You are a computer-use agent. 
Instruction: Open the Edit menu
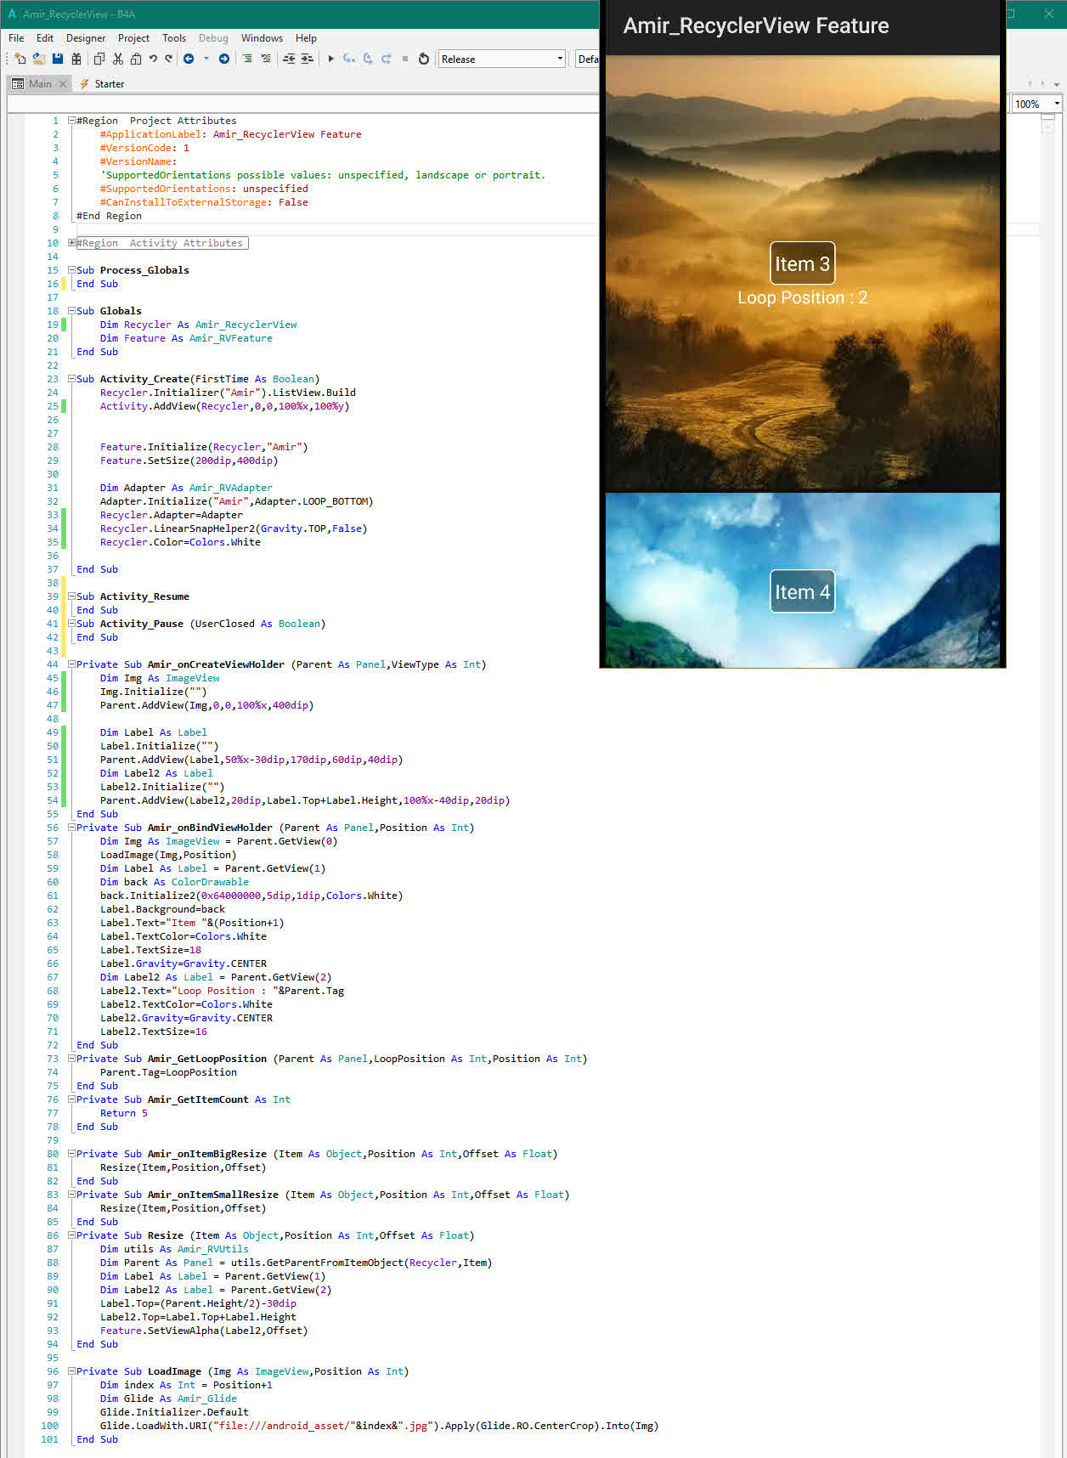[45, 38]
